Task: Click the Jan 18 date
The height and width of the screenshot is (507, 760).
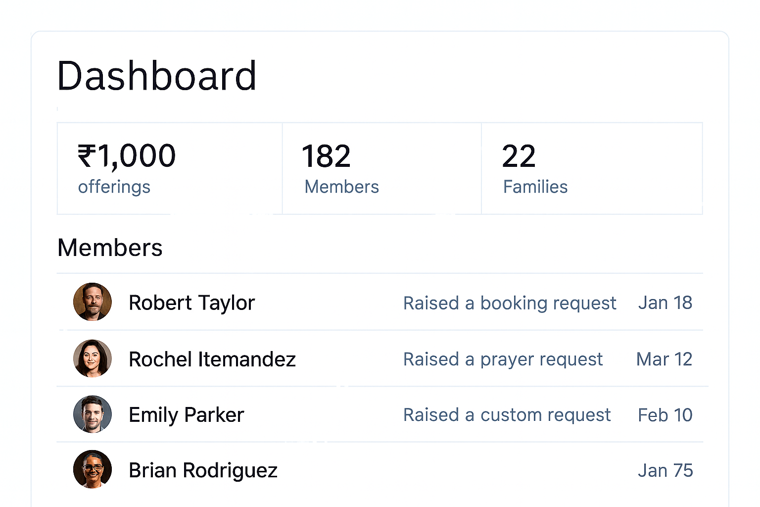Action: (665, 303)
